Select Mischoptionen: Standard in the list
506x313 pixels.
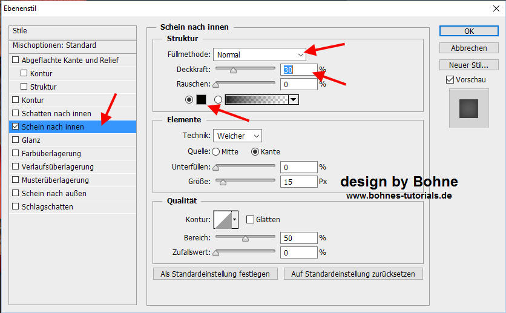[x=54, y=45]
